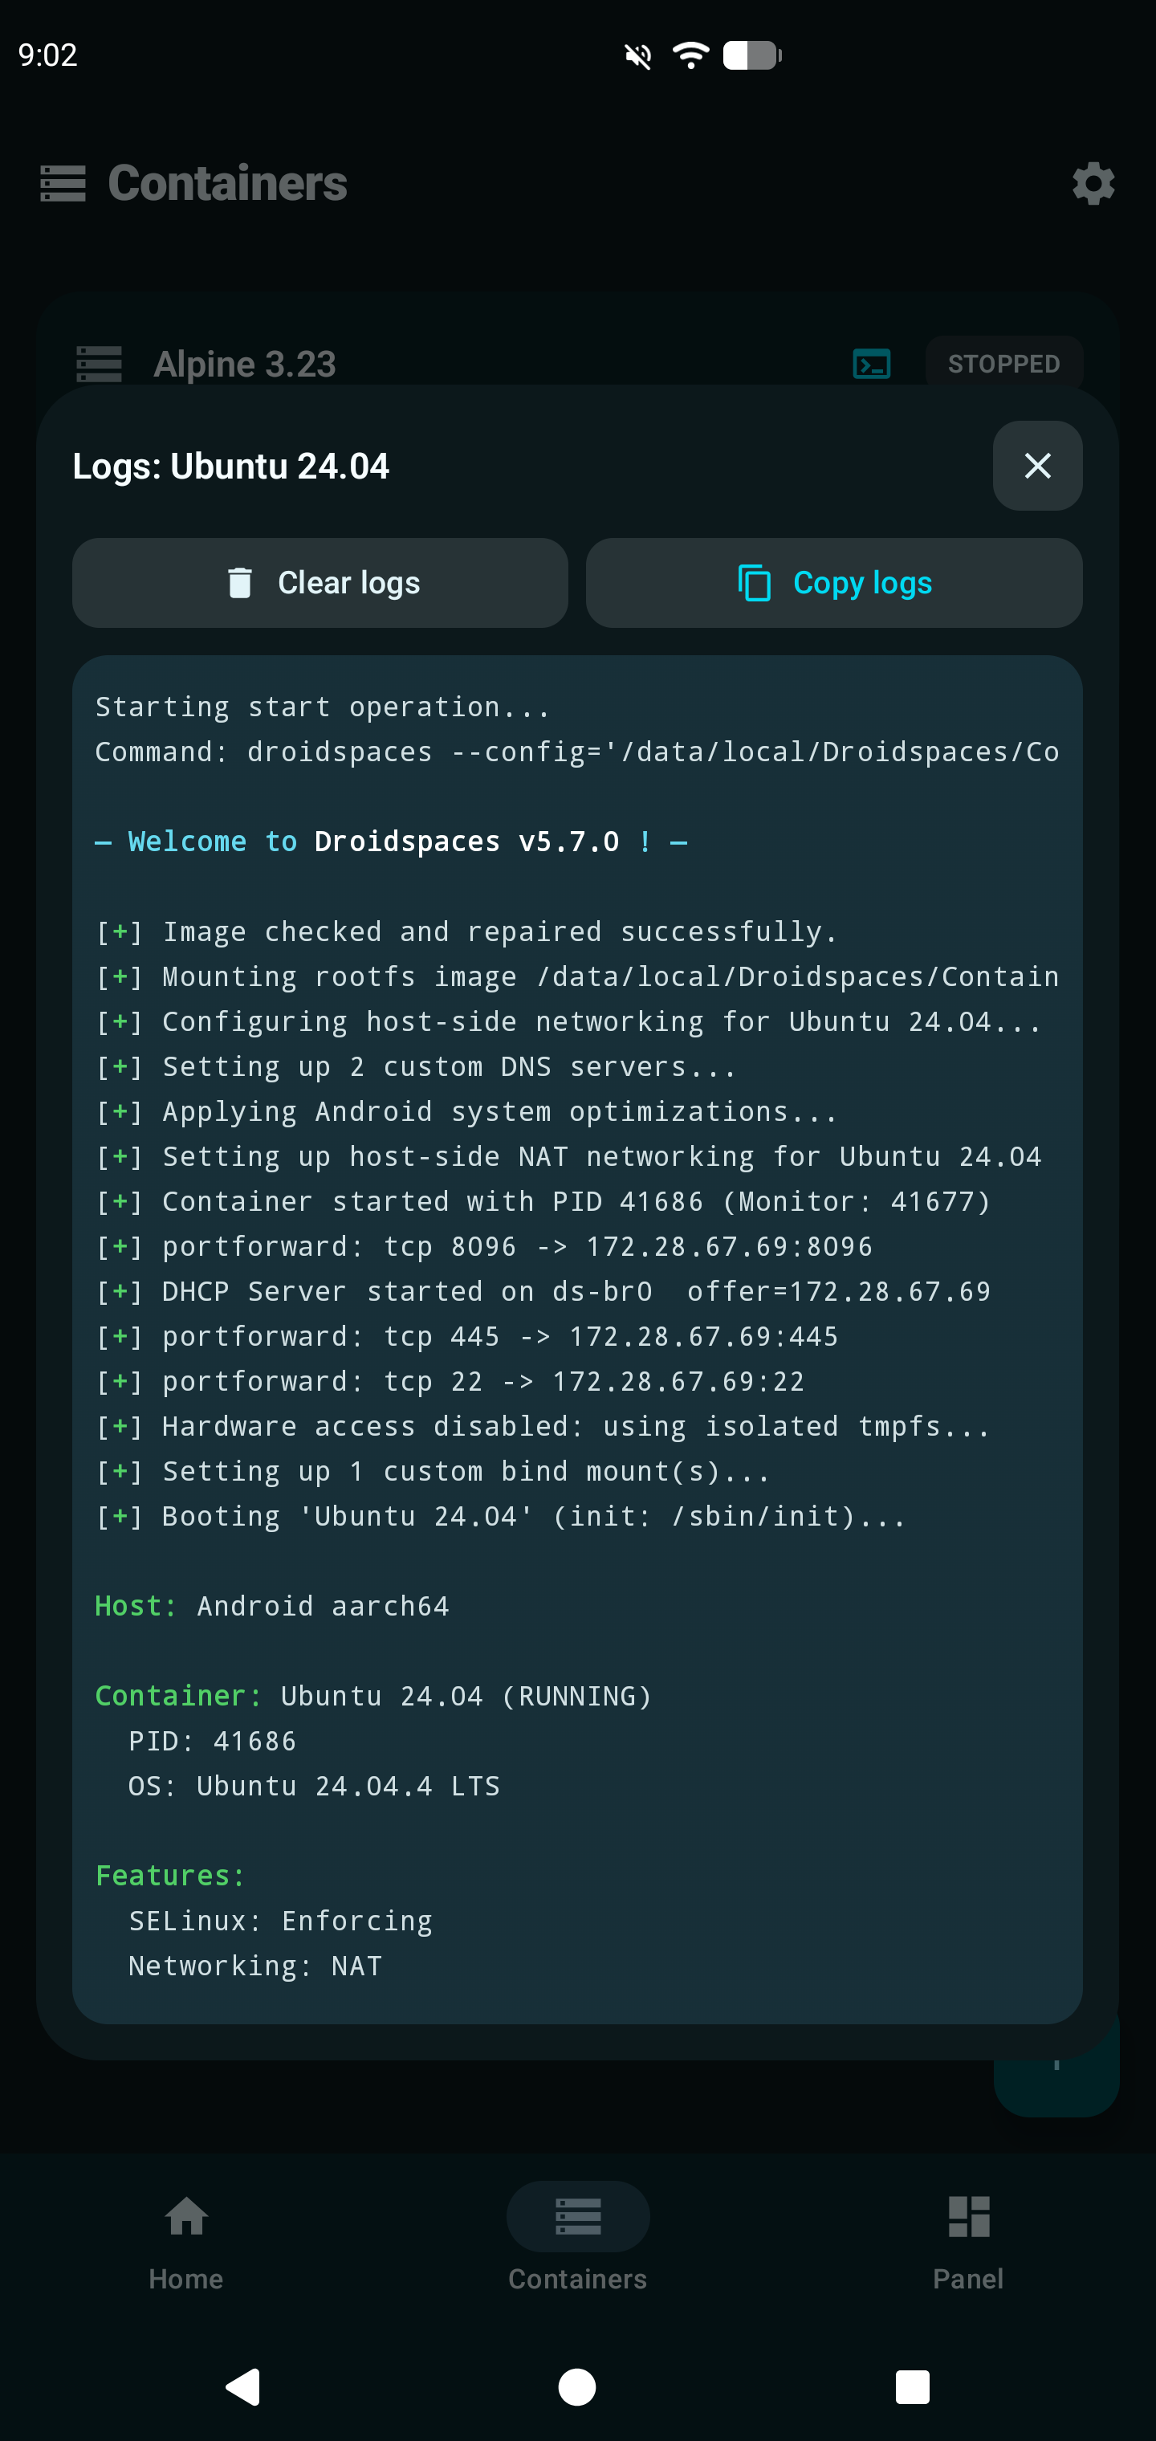
Task: Tap the Alpine 3.23 container icon
Action: [100, 364]
